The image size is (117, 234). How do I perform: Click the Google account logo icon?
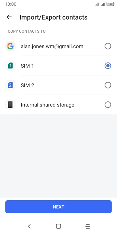point(10,46)
